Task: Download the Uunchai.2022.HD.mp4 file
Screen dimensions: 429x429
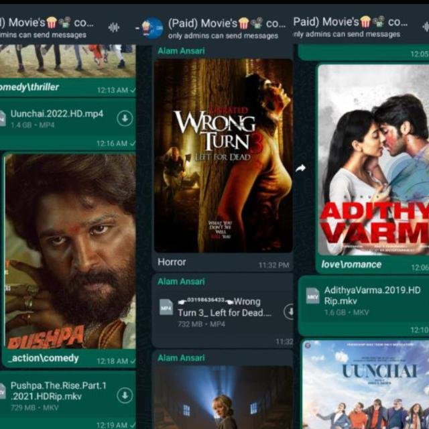Action: 125,119
